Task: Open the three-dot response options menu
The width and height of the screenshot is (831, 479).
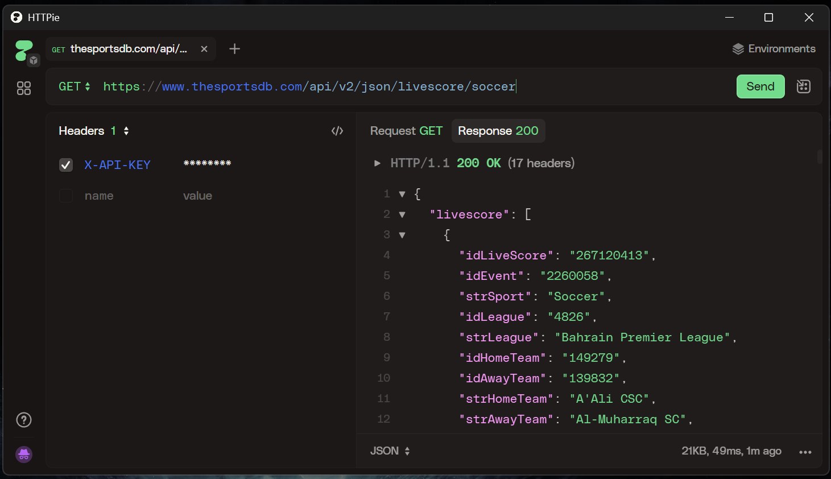Action: click(805, 452)
